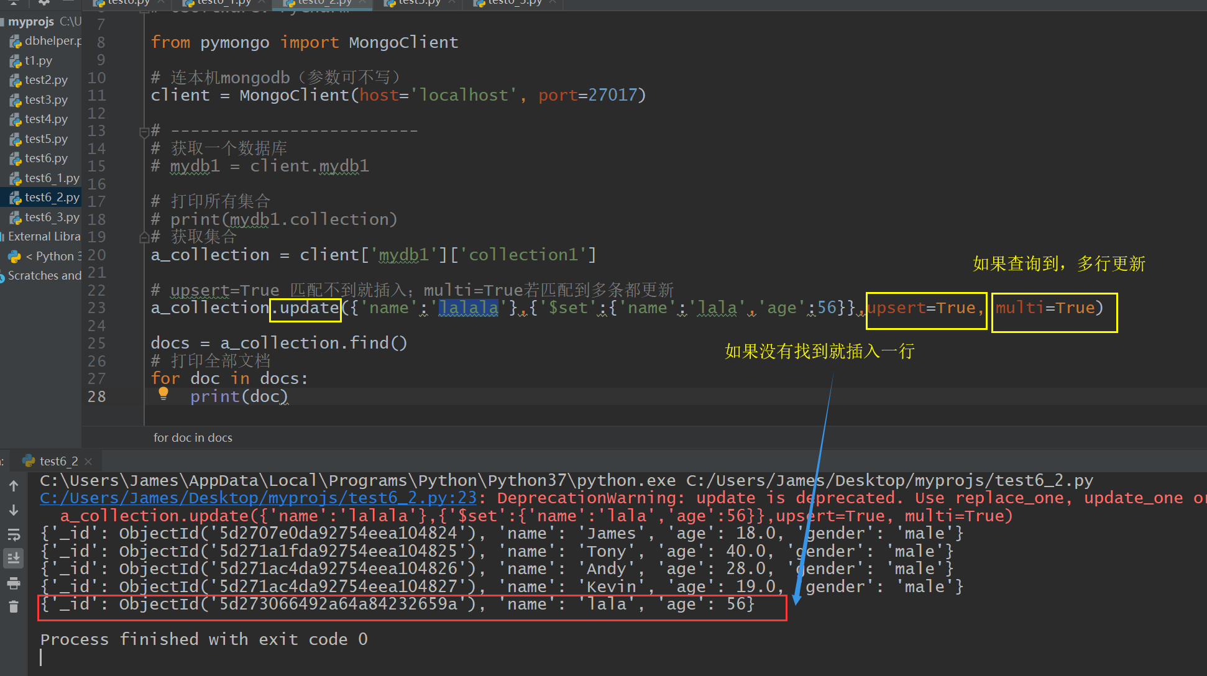Open the test5.py editor tab
The image size is (1207, 676).
pyautogui.click(x=418, y=2)
